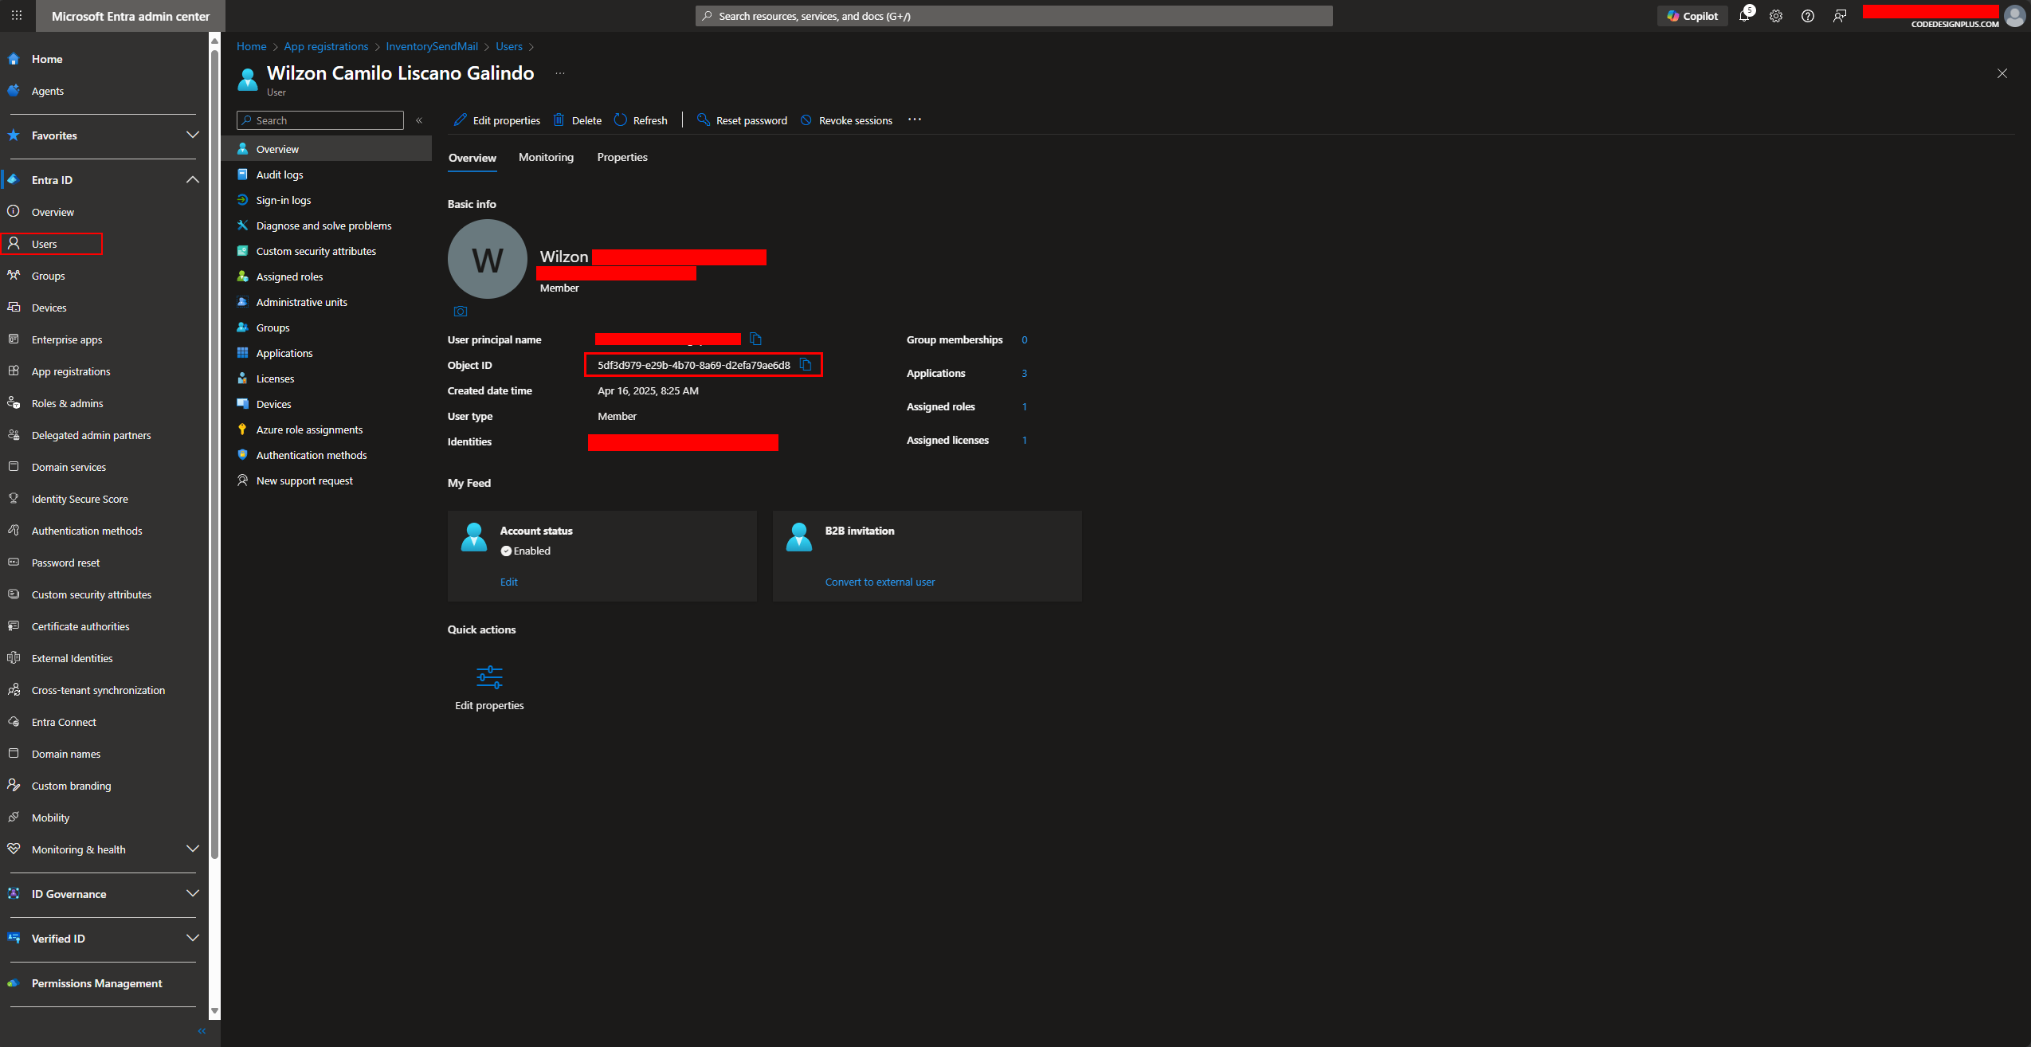This screenshot has height=1047, width=2031.
Task: Copy the User principal name
Action: coord(755,339)
